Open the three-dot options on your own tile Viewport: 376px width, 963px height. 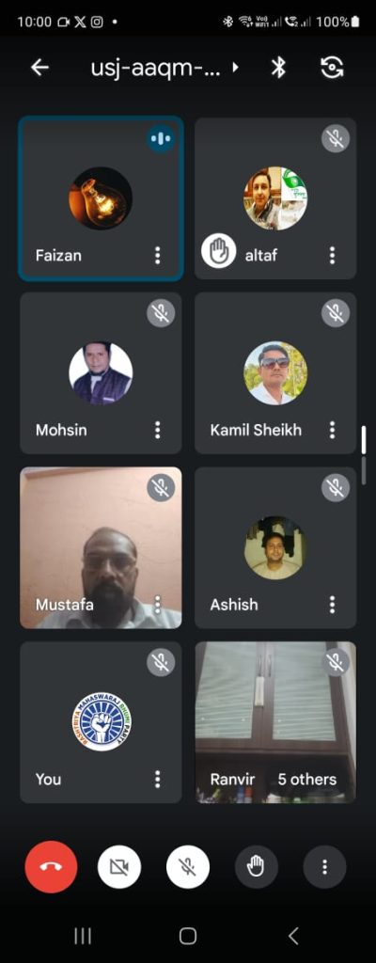coord(158,779)
